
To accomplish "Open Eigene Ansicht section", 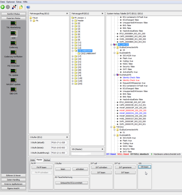I will [x=13, y=188].
